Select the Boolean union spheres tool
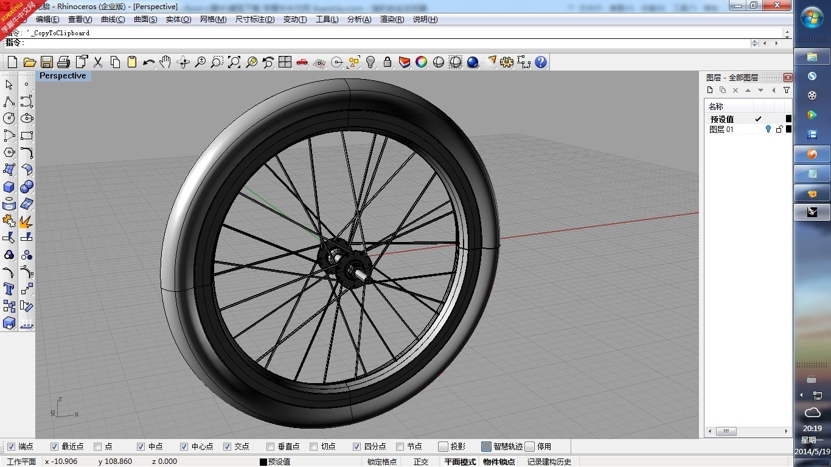This screenshot has height=467, width=831. (27, 187)
